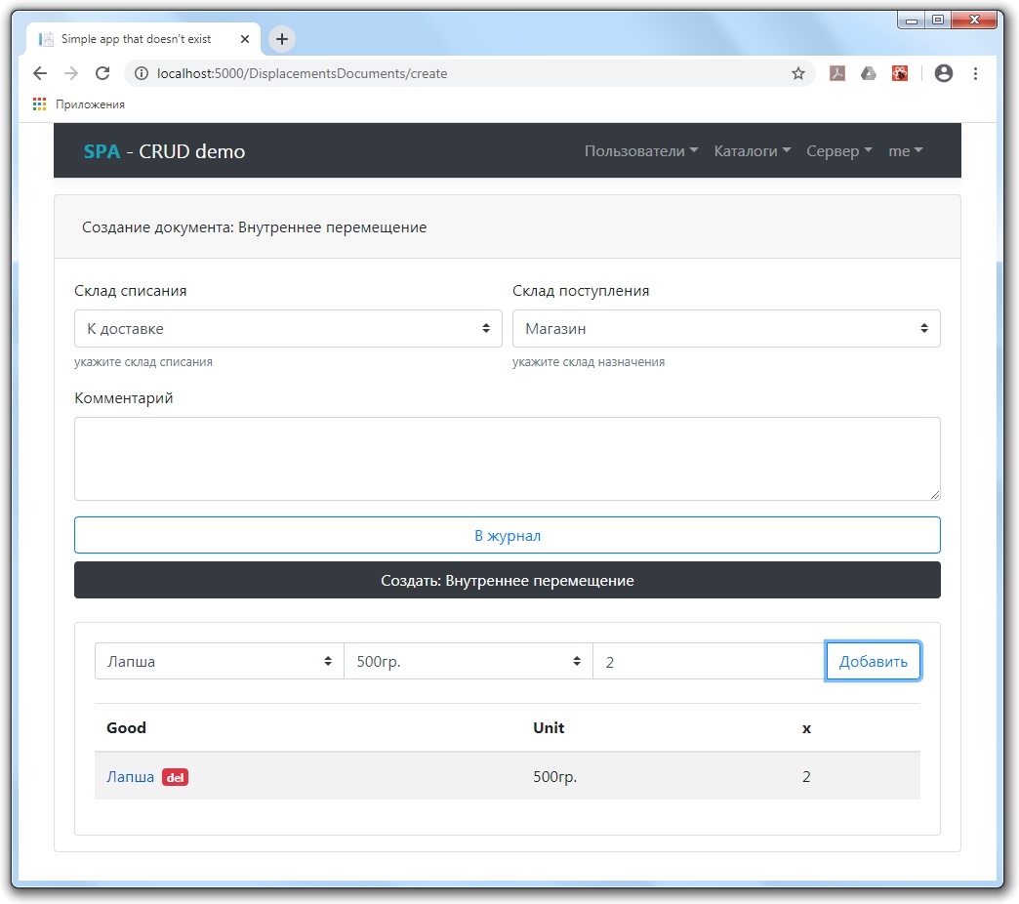Go back with the browser back arrow
This screenshot has height=904, width=1019.
pos(40,73)
